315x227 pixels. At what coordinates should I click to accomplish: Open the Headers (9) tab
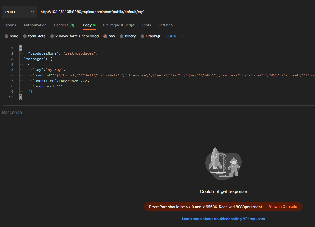coord(64,25)
